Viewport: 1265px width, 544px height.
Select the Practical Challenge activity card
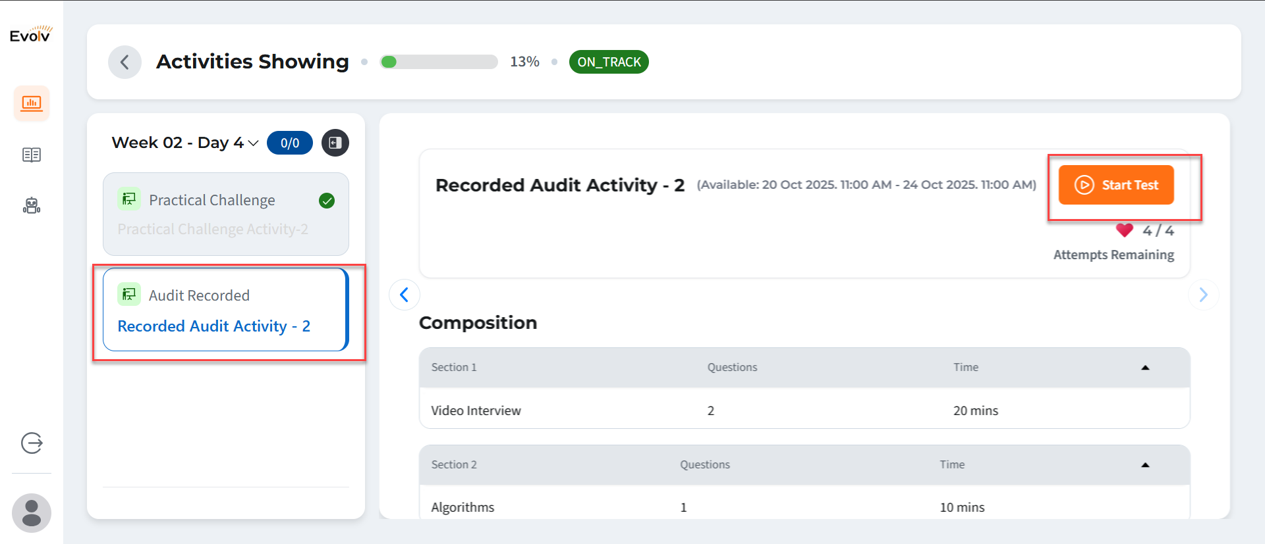point(225,214)
